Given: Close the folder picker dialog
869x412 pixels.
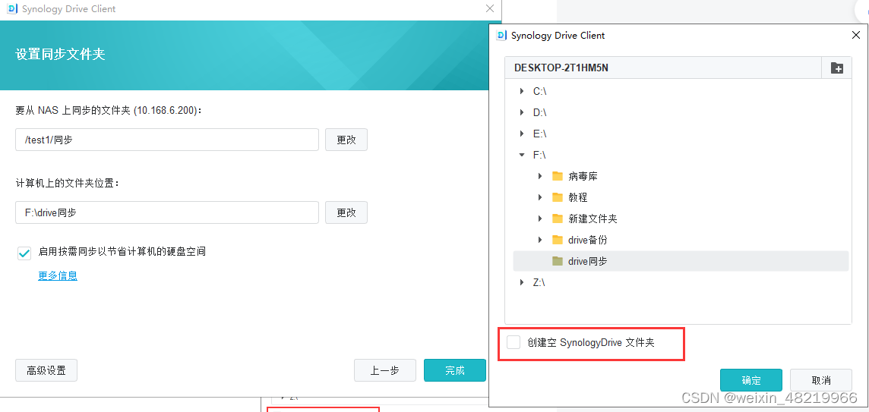Looking at the screenshot, I should click(x=855, y=35).
